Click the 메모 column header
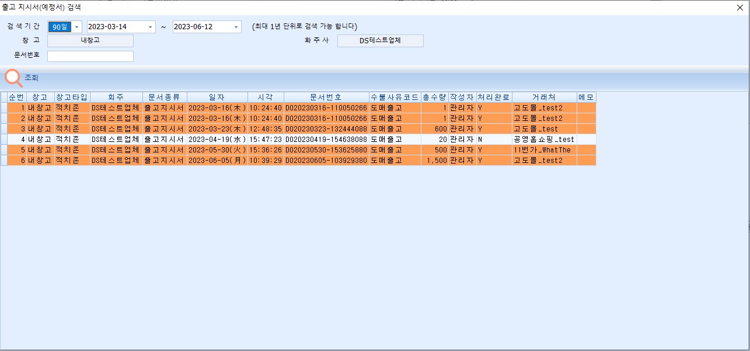The height and width of the screenshot is (351, 750). pos(586,97)
